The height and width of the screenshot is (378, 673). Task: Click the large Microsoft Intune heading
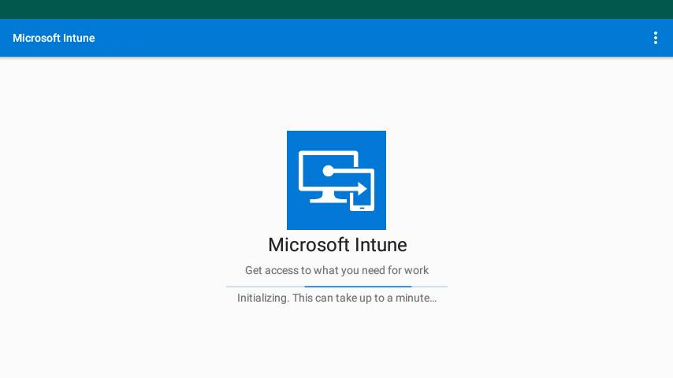tap(337, 245)
